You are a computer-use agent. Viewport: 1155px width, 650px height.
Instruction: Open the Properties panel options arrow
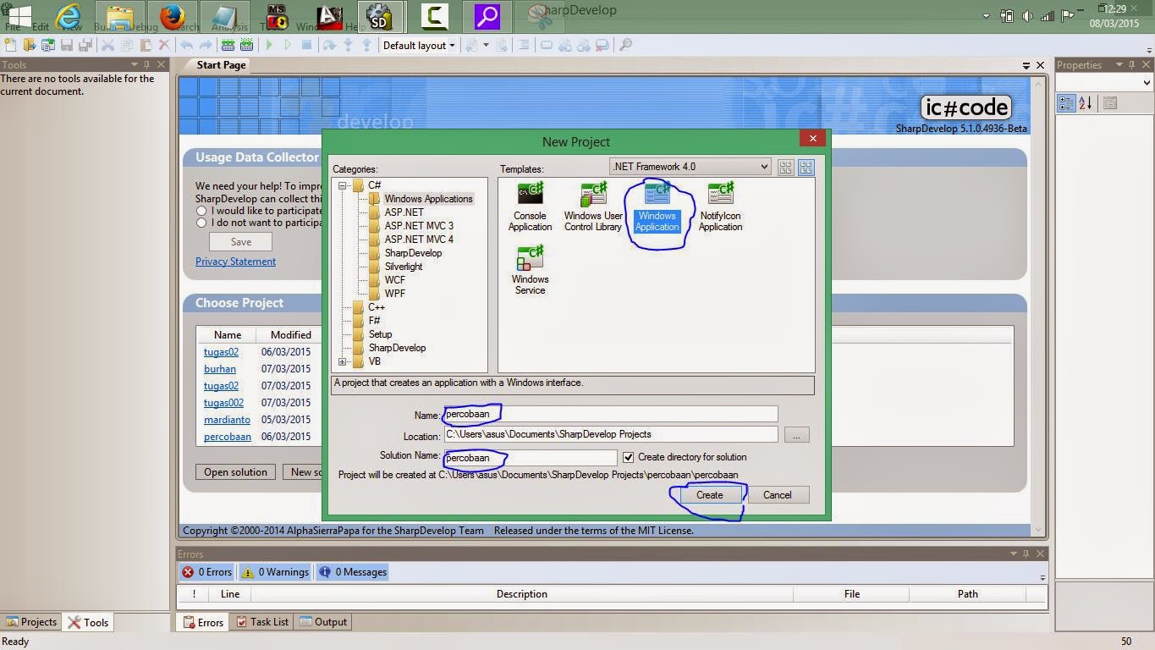pos(1119,65)
